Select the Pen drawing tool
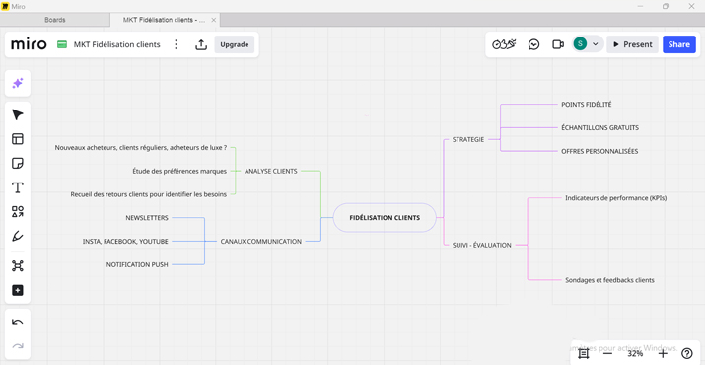The image size is (705, 365). 18,236
